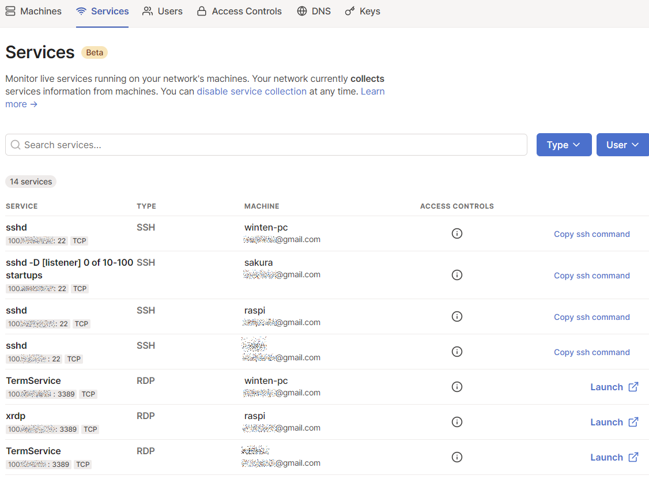Click the Keys tab key icon
The height and width of the screenshot is (479, 649).
(350, 11)
